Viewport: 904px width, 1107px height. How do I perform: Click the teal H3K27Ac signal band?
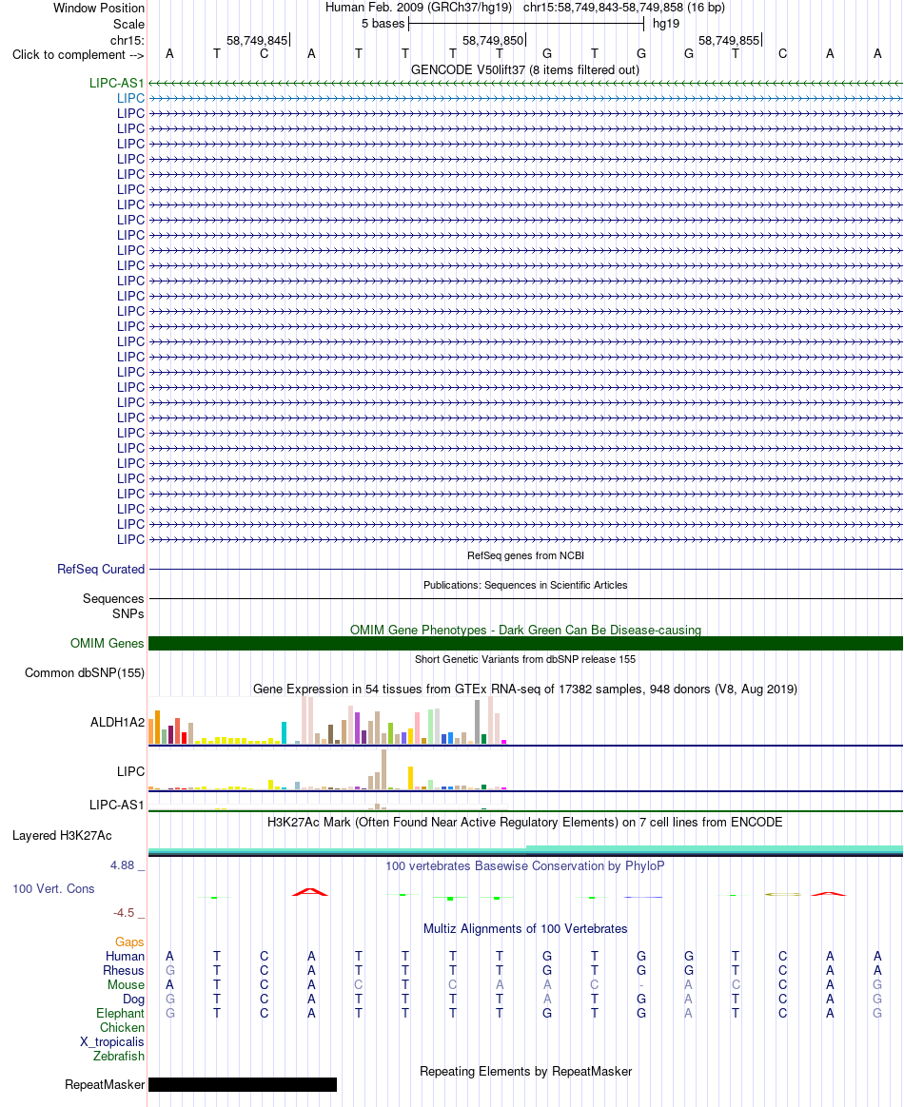click(x=525, y=850)
